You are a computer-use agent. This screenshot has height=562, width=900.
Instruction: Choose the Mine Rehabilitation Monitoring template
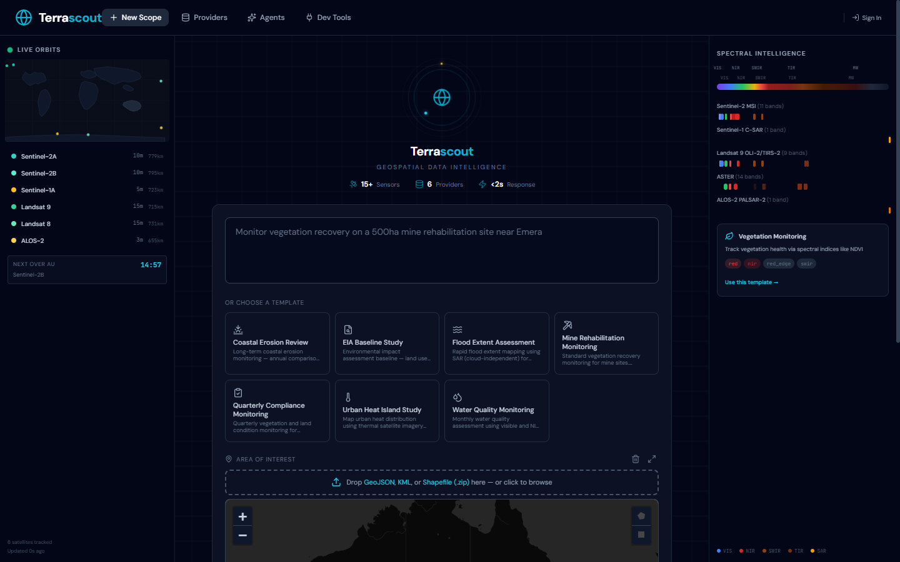coord(606,343)
